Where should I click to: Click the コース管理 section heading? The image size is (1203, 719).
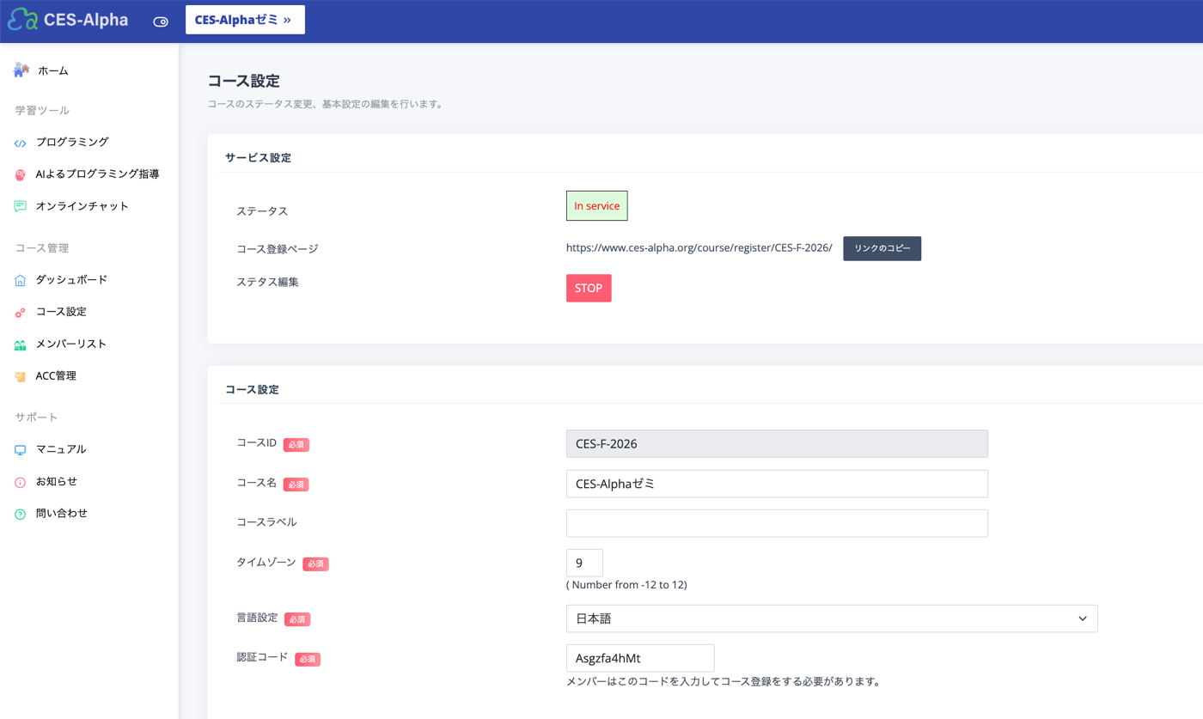tap(42, 248)
